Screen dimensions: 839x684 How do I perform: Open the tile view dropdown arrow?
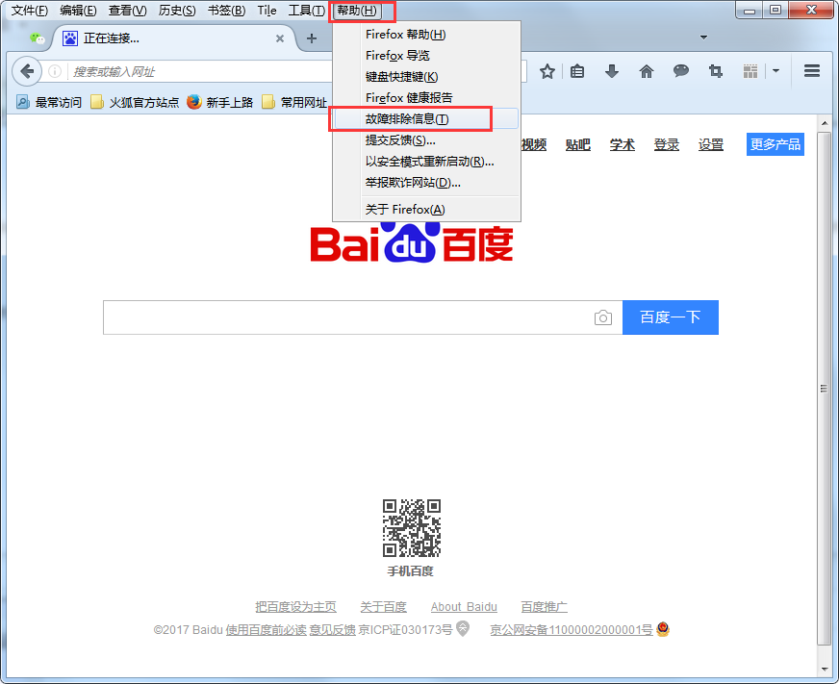point(775,71)
